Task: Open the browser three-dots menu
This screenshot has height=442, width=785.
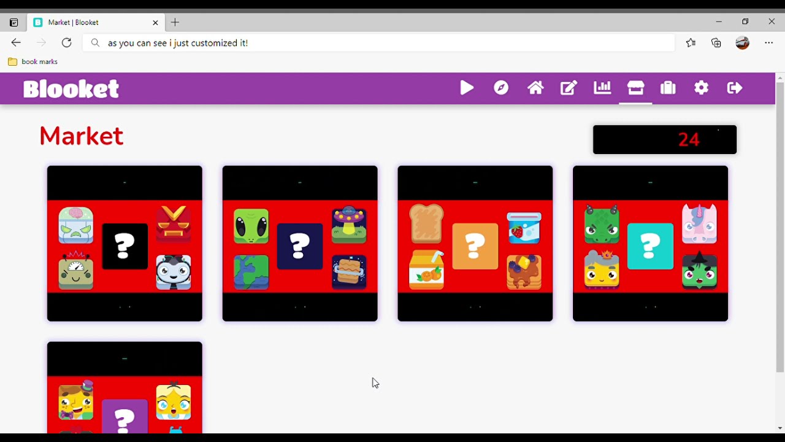Action: point(768,42)
